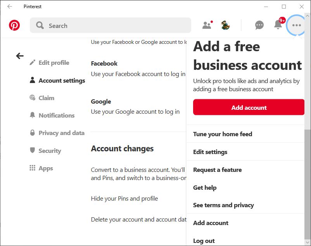Open messages via the chat bubble icon
Image resolution: width=311 pixels, height=246 pixels.
pyautogui.click(x=259, y=25)
